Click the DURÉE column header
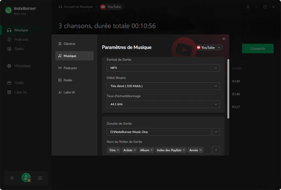Screen dimensions: 281x190 click(x=237, y=69)
